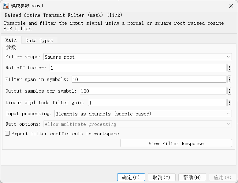Close the rcos_I parameters dialog

(231, 5)
